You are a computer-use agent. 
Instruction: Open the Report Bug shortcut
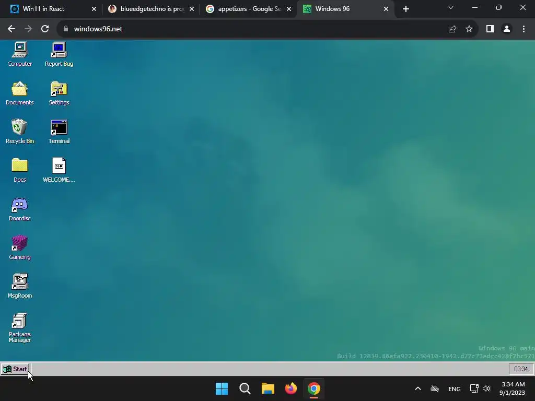click(x=59, y=54)
